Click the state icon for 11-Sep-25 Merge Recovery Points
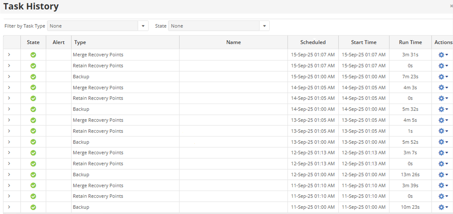The width and height of the screenshot is (453, 214). [x=33, y=185]
